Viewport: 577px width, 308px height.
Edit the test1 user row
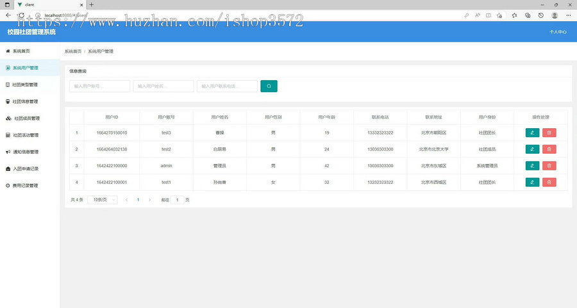tap(532, 182)
